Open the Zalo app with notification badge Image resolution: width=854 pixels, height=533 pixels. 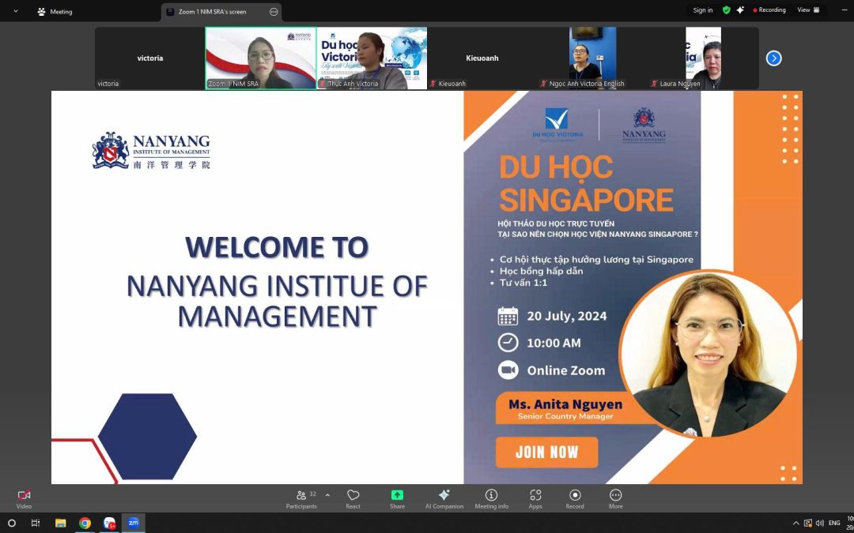point(109,524)
